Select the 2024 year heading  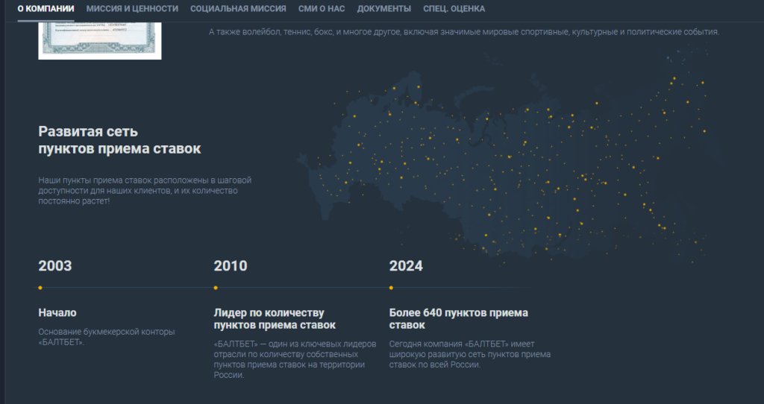406,266
